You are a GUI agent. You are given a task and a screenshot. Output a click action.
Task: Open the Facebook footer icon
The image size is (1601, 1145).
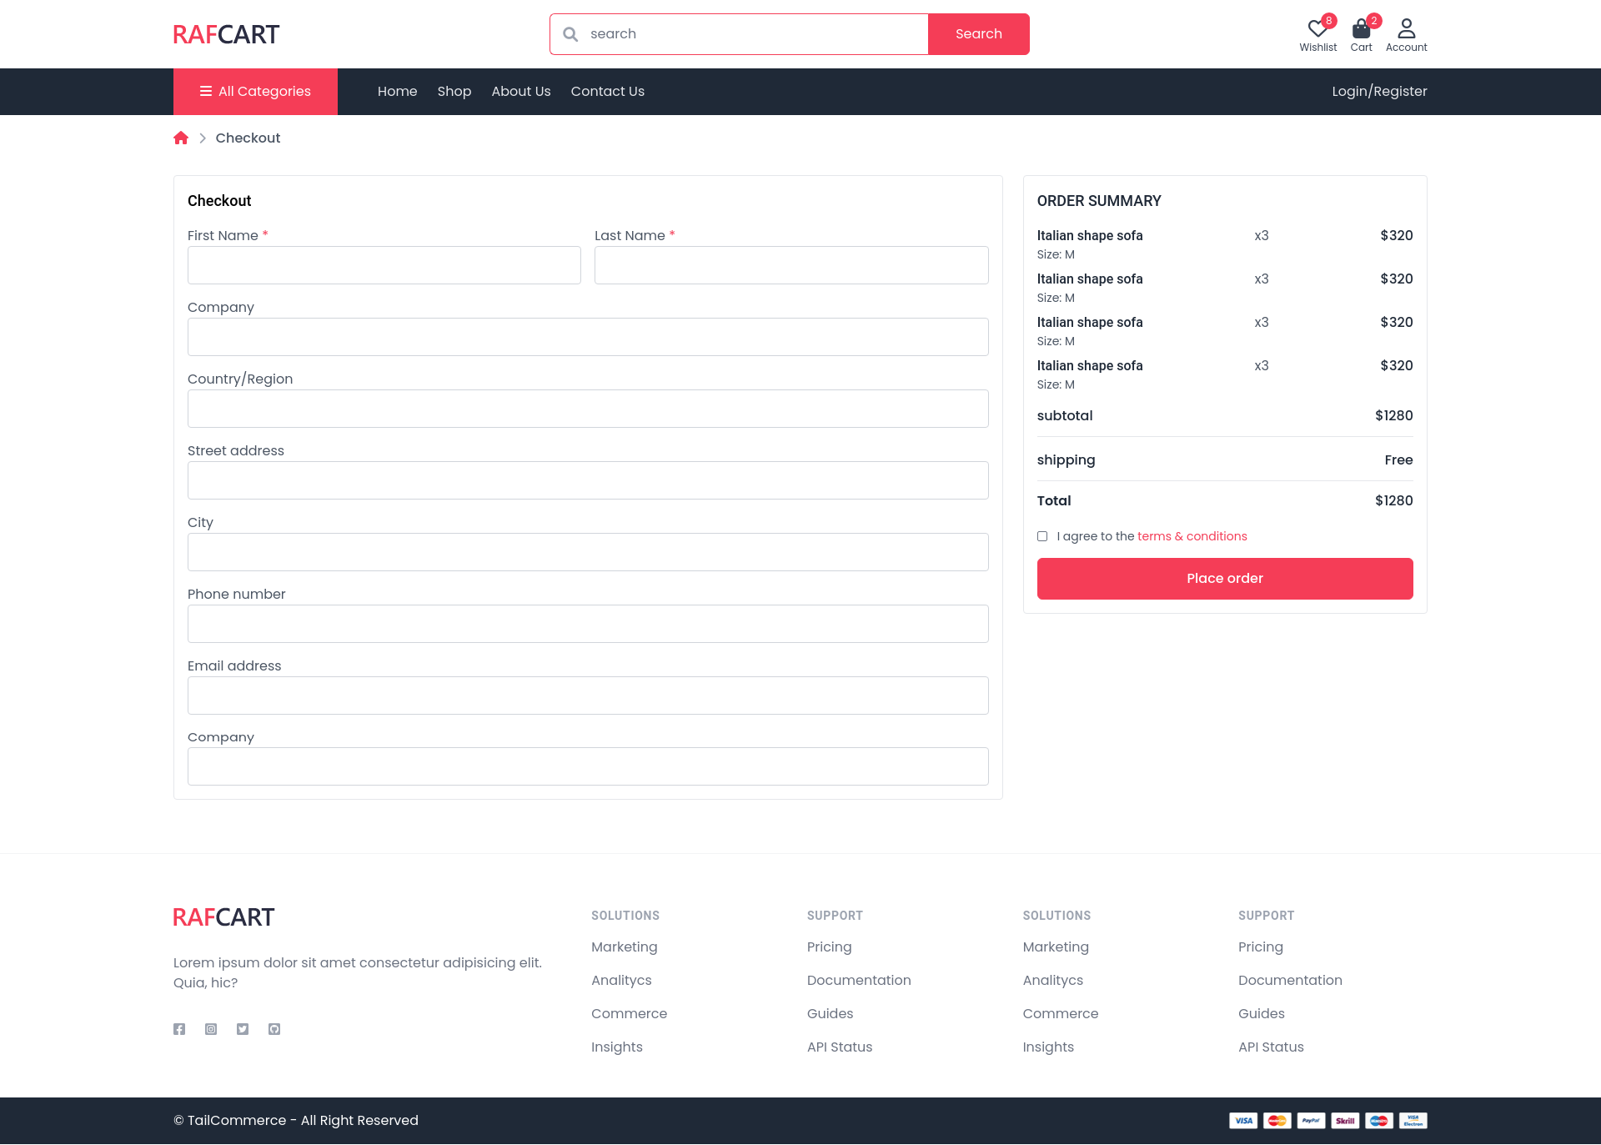coord(179,1029)
